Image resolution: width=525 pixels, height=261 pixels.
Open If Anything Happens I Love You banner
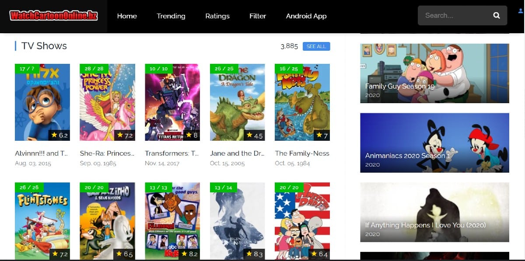(x=434, y=212)
